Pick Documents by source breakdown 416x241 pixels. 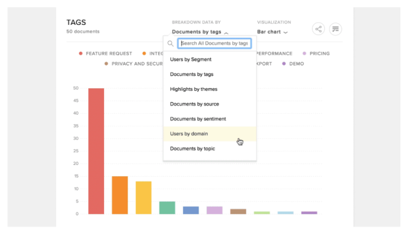click(194, 104)
